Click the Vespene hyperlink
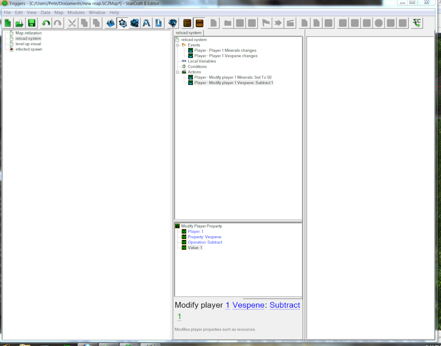The image size is (441, 346). click(x=248, y=305)
